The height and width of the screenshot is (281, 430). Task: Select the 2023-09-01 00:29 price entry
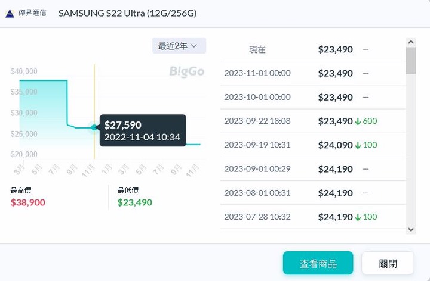tap(313, 169)
